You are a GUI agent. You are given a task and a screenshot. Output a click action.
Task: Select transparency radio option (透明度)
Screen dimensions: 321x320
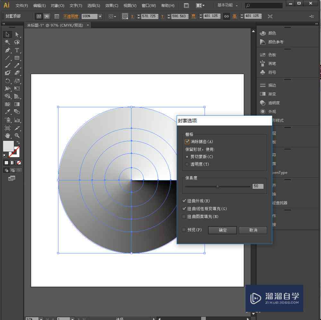[x=187, y=164]
